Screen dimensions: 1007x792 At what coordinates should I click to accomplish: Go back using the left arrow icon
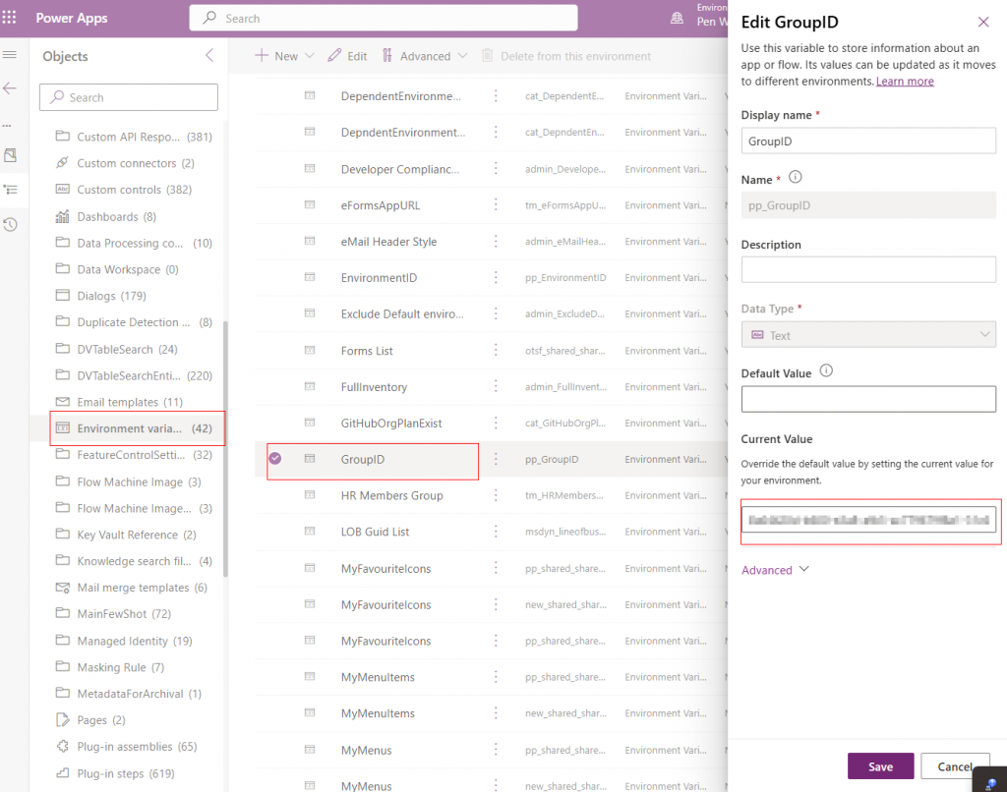(10, 88)
